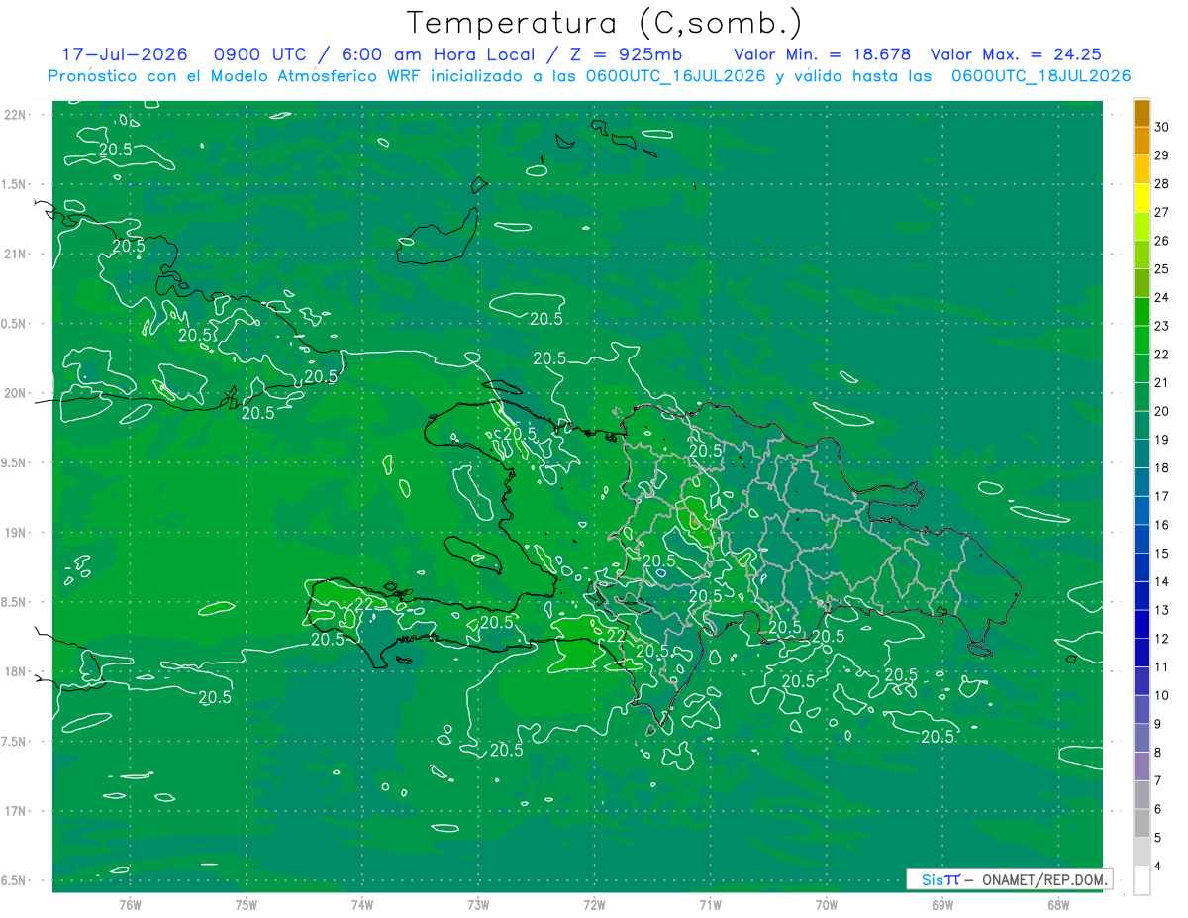Click the "19N" latitude axis label
This screenshot has width=1188, height=918.
click(x=16, y=533)
